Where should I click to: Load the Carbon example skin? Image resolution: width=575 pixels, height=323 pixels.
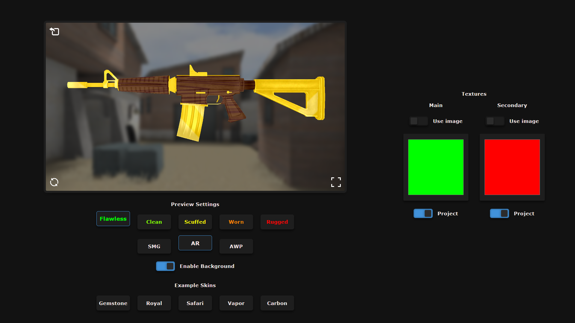(277, 303)
